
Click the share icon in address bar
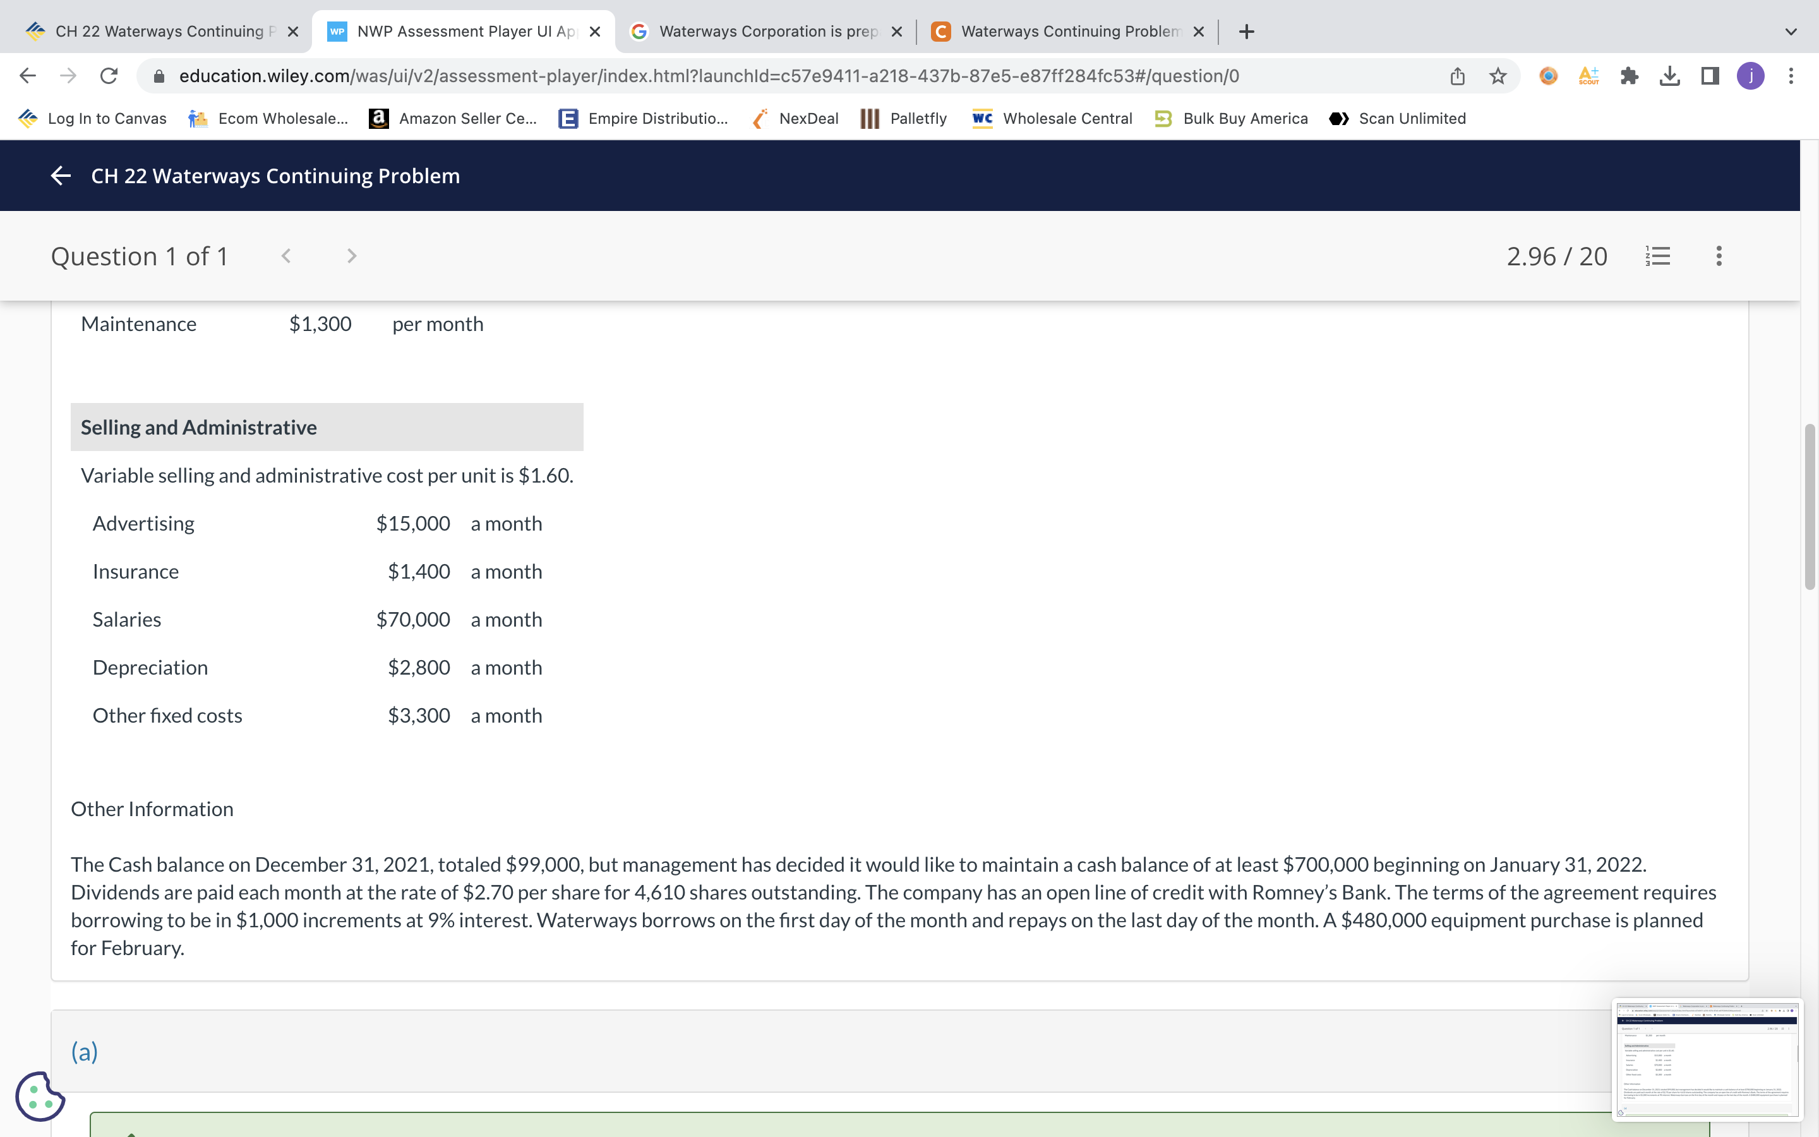coord(1456,75)
